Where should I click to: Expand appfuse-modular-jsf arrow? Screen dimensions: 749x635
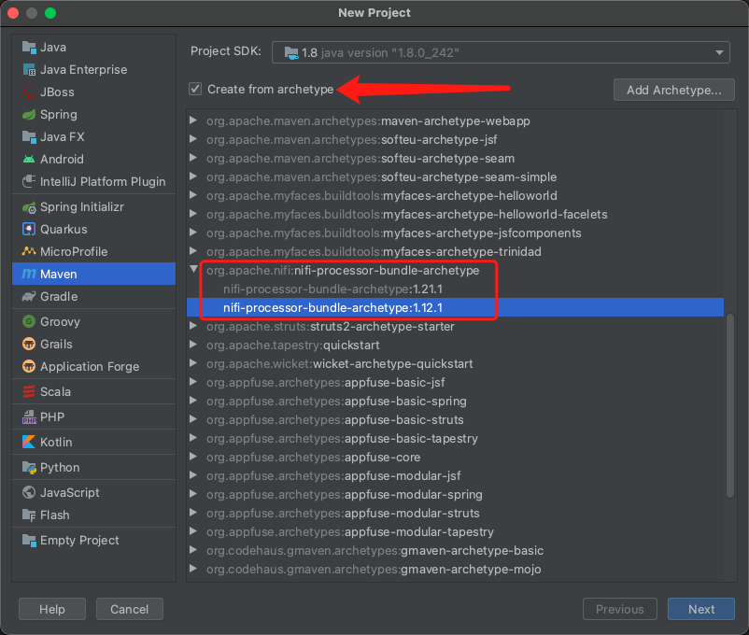(193, 475)
